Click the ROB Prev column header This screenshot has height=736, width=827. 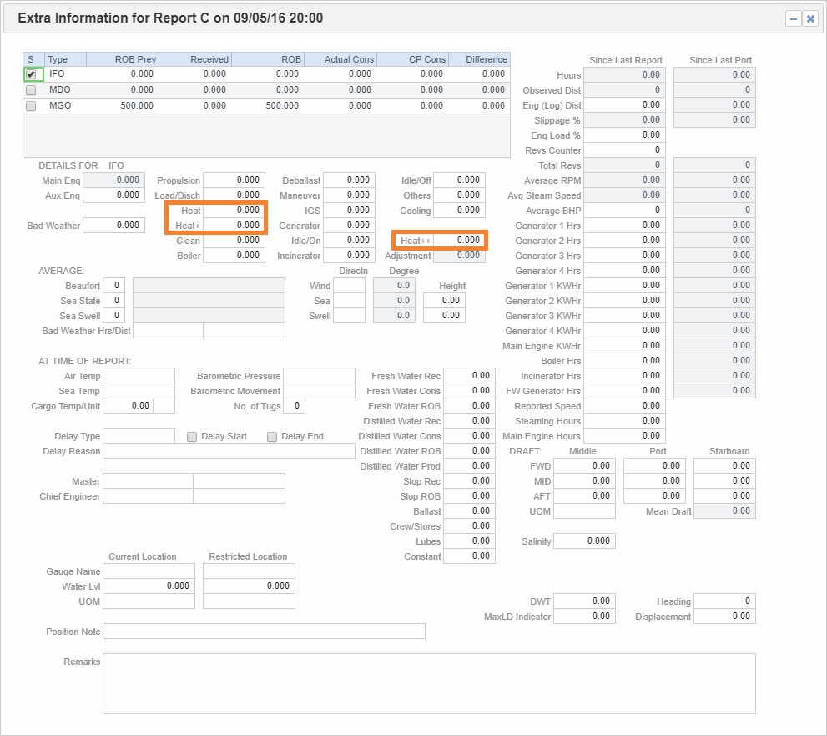coord(125,58)
